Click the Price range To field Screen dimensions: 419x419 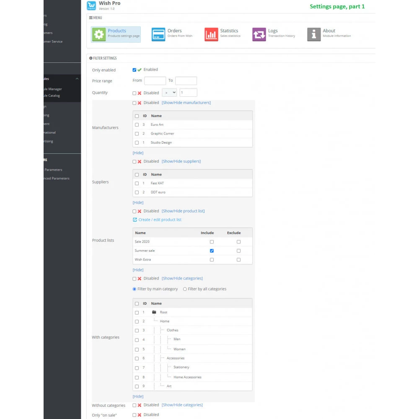[x=186, y=81]
